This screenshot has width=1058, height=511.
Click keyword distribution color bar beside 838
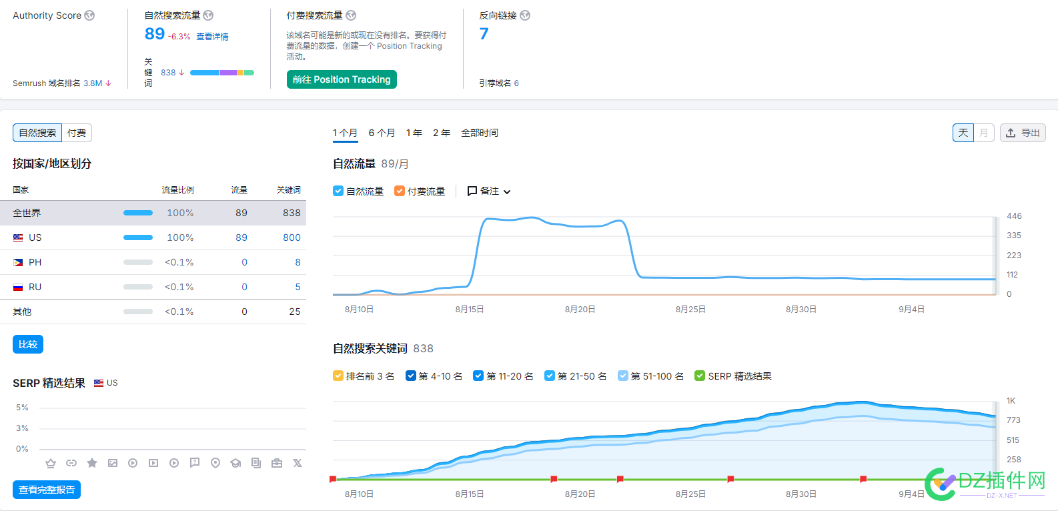tap(222, 73)
